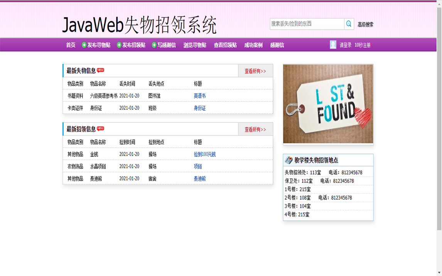The image size is (442, 276).
Task: Click the 捡到地点 column header
Action: 157,142
